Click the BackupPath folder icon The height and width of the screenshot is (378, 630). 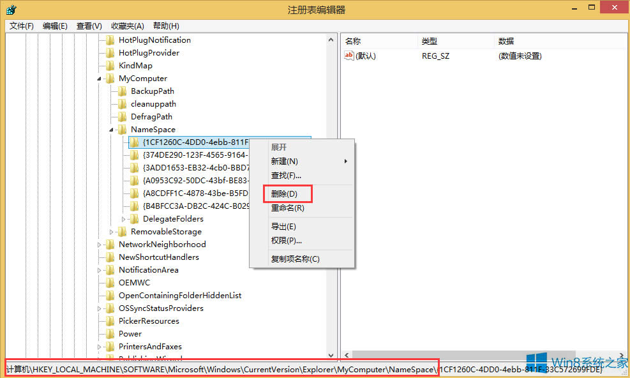pos(123,91)
